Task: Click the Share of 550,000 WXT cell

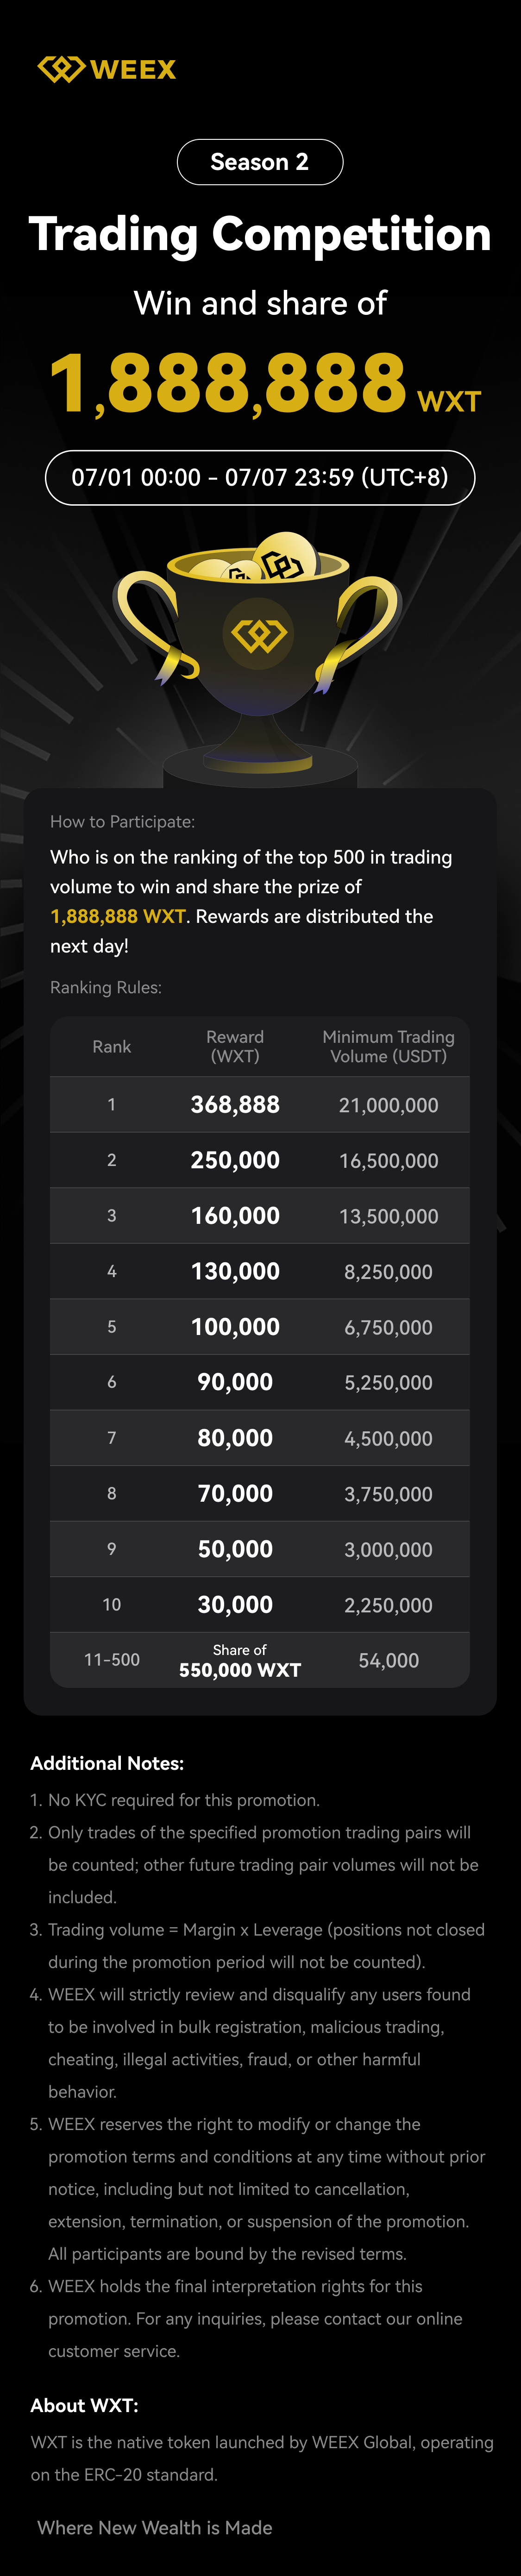Action: [240, 1661]
